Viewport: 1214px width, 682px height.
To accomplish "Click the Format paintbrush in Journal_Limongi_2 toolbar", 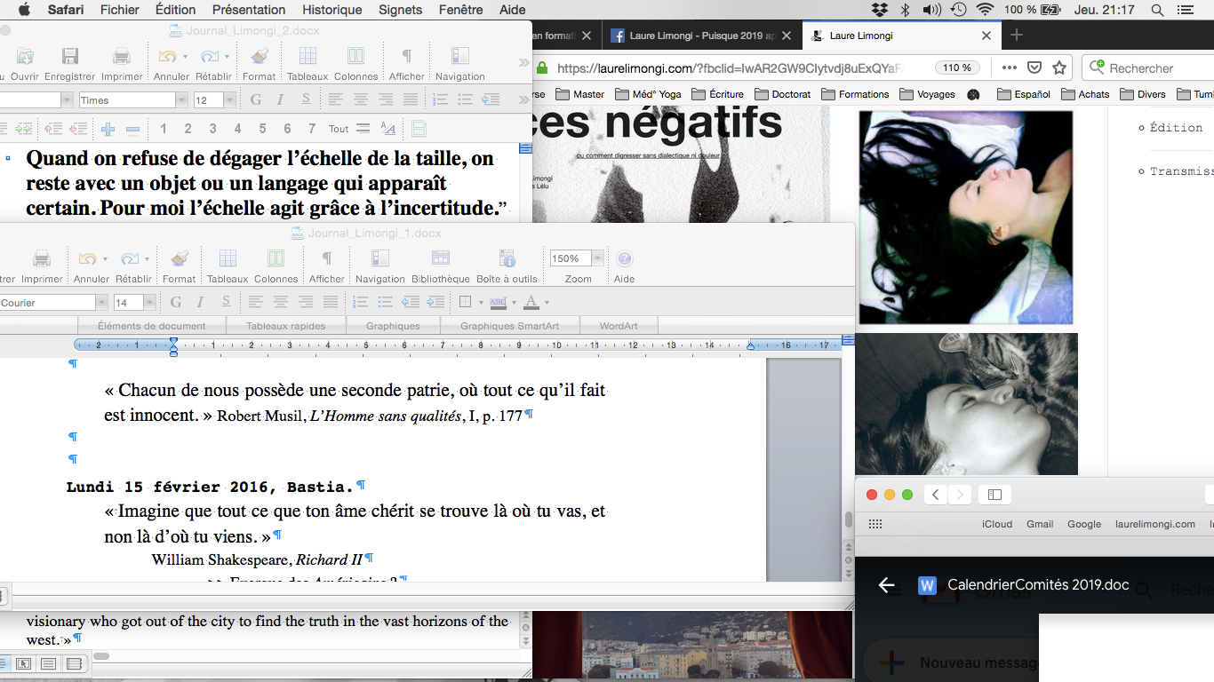I will pos(259,57).
